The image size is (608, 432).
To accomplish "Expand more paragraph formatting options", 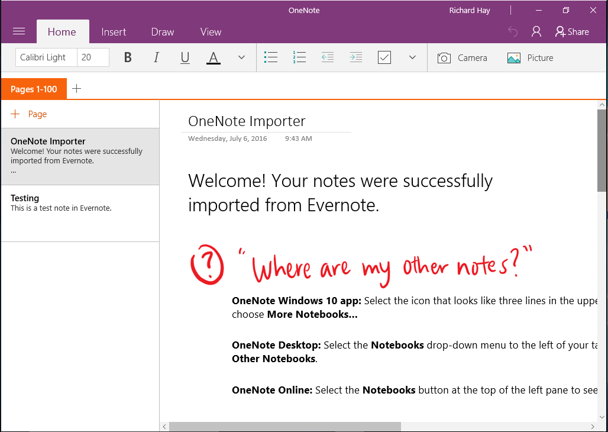I will [413, 57].
